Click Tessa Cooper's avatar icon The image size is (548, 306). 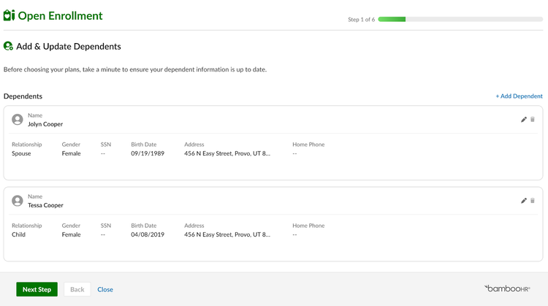[x=17, y=201]
